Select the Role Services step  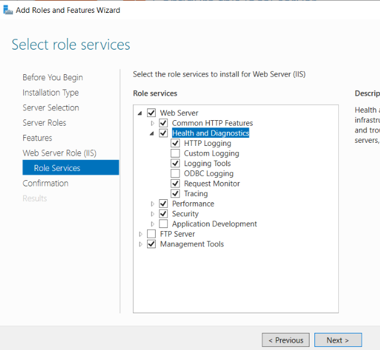click(70, 167)
